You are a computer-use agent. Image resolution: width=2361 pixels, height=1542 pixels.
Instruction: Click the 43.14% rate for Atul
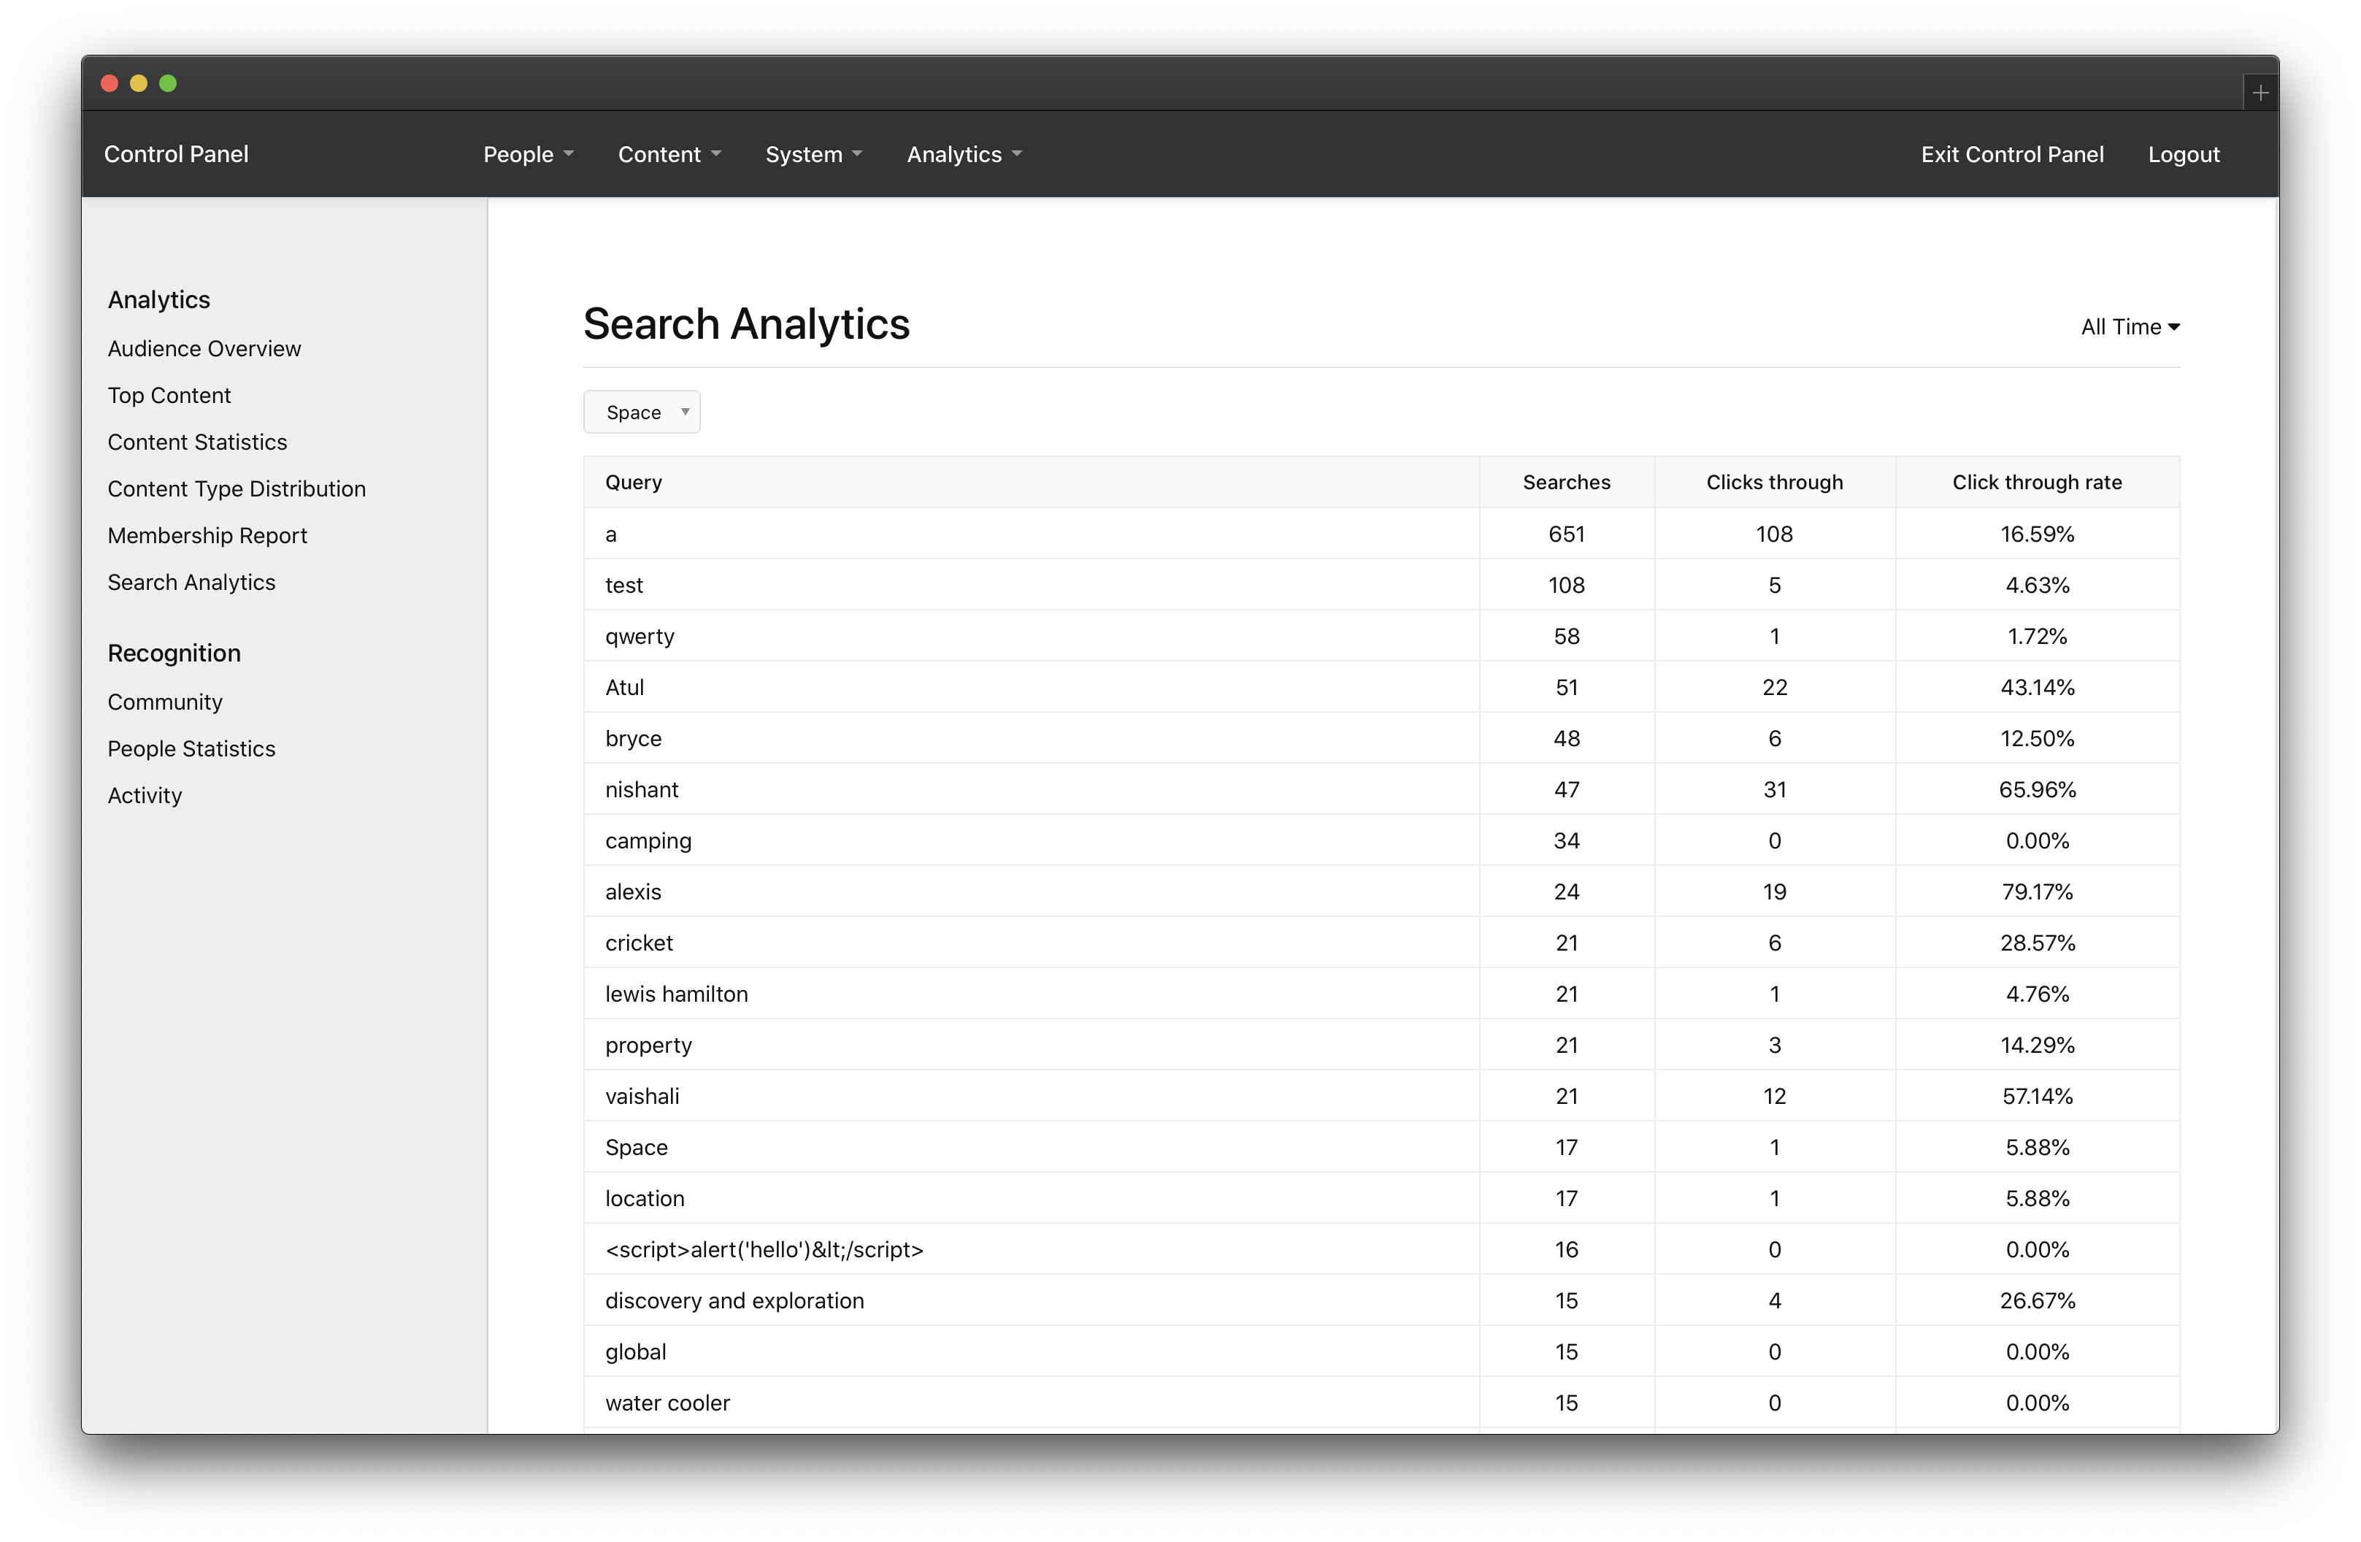click(x=2038, y=688)
